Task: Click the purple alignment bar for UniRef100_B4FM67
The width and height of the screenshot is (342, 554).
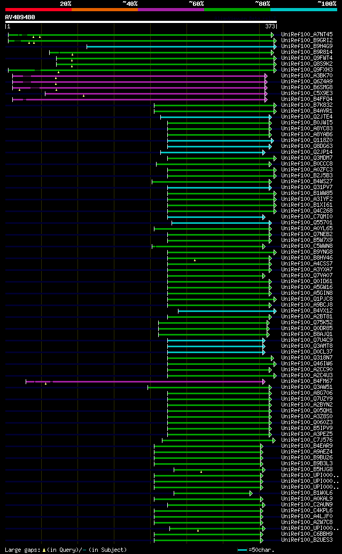Action: 144,381
